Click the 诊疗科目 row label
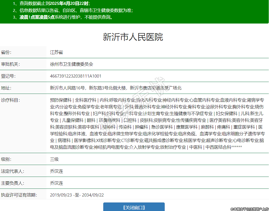This screenshot has width=269, height=211. click(x=11, y=100)
